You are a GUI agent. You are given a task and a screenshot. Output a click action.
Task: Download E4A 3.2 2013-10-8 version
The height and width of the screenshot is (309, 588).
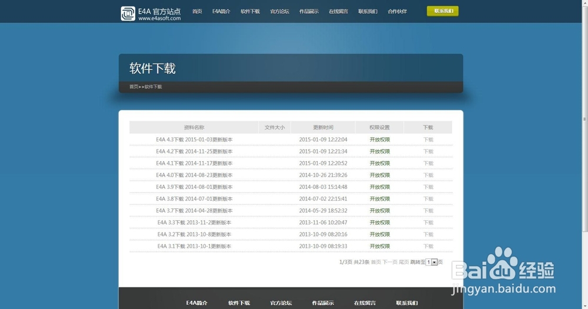tap(428, 234)
